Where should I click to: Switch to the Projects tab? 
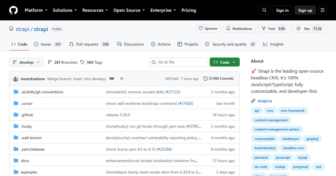188,44
